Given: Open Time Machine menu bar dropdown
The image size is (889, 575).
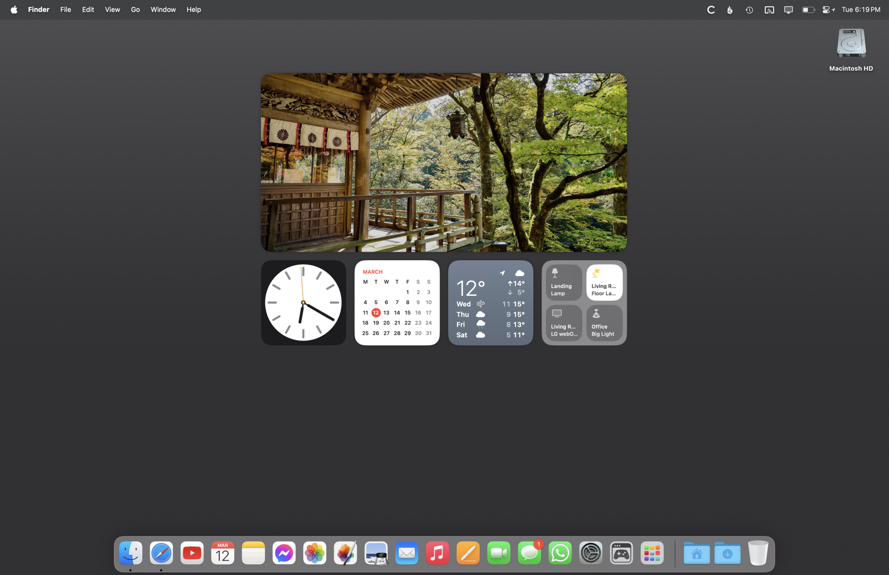Looking at the screenshot, I should [x=749, y=10].
